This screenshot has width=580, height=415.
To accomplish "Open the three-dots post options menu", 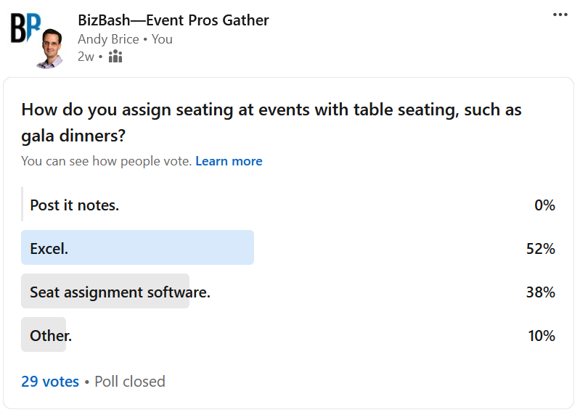I will [x=560, y=15].
